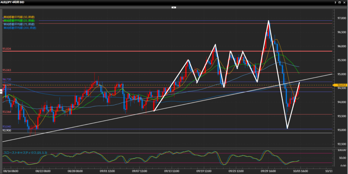348x174 pixels.
Task: Select the 10-period simple moving average label
Action: point(19,17)
